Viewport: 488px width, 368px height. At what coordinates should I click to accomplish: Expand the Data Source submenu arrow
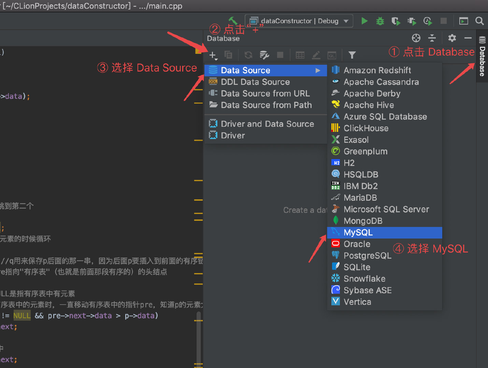(x=318, y=71)
